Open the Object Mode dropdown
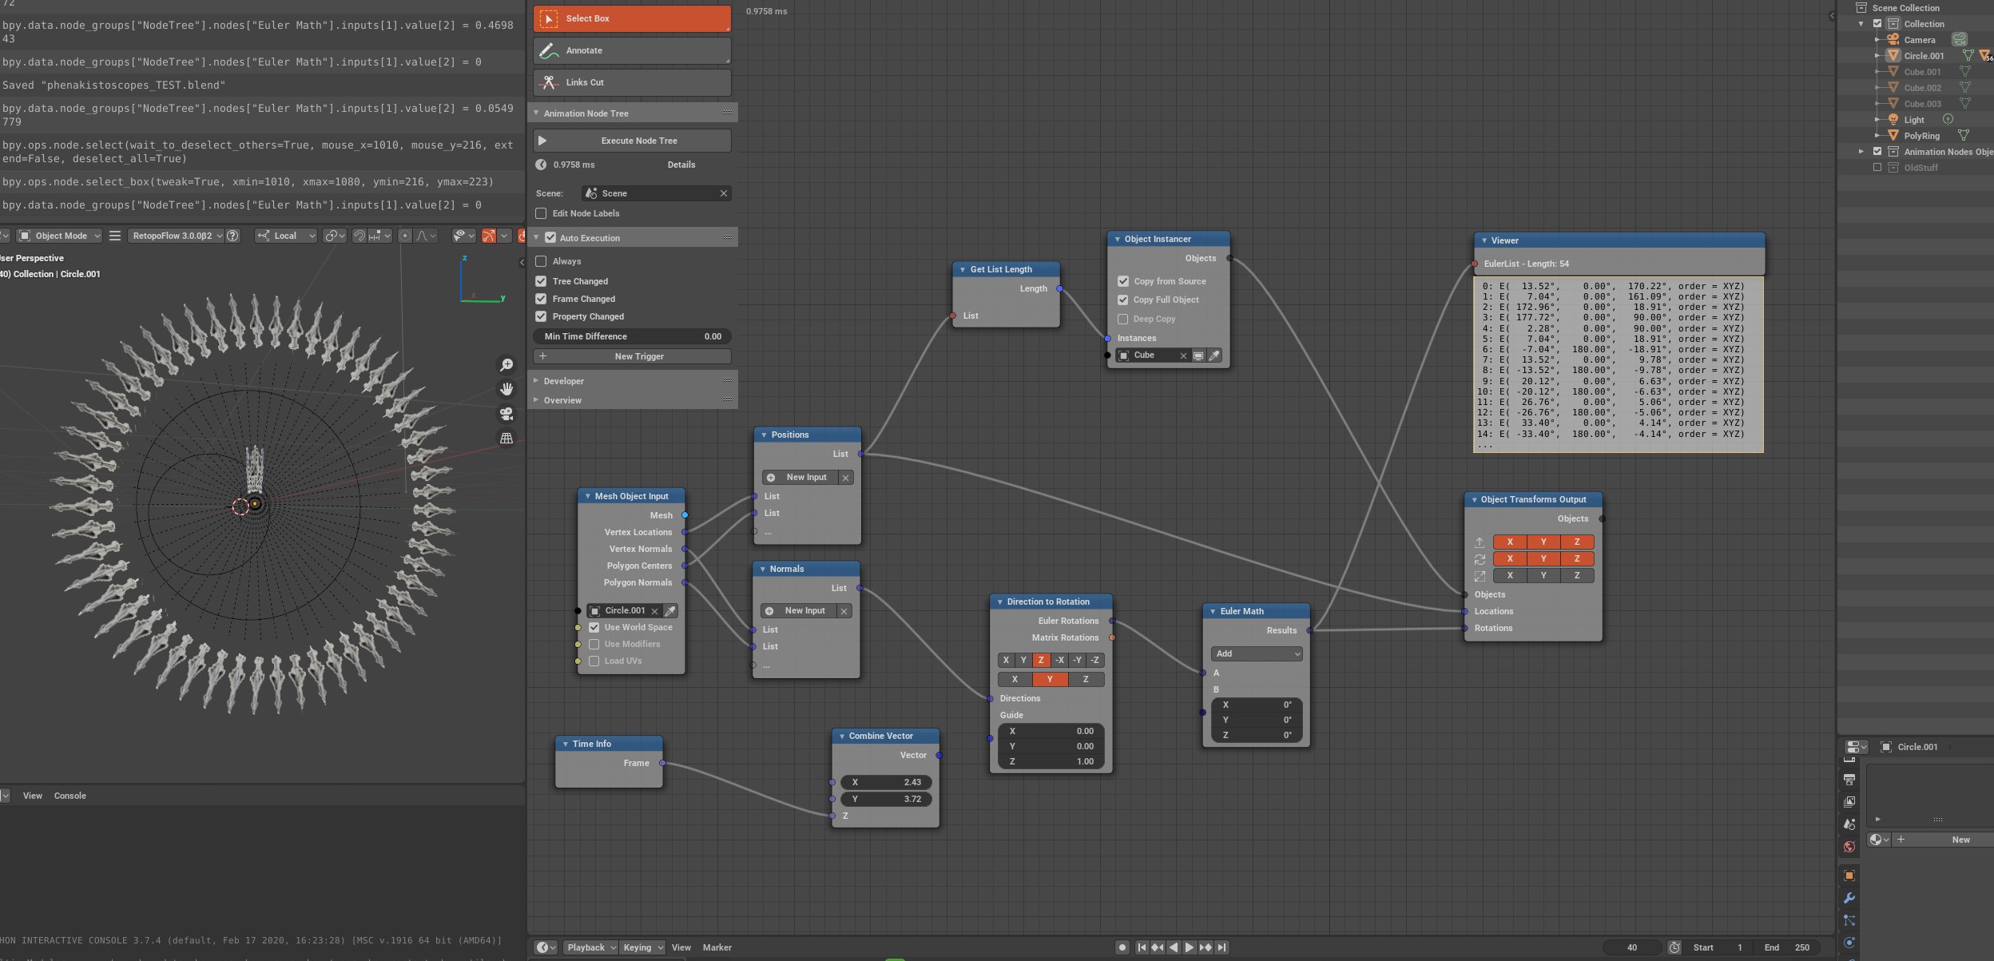Screen dimensions: 1994x961 pos(58,235)
